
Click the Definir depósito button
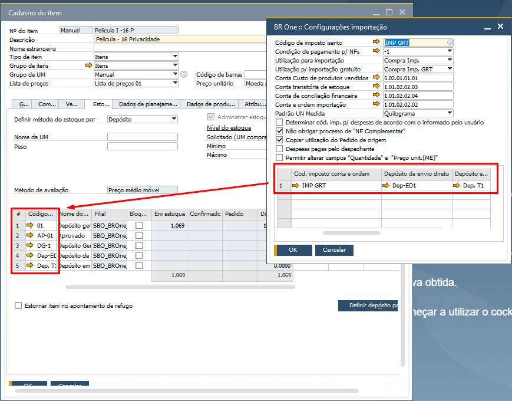pos(368,305)
